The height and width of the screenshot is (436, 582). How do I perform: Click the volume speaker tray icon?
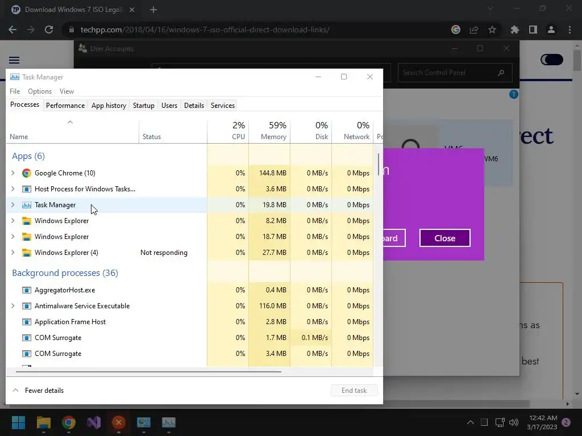514,422
